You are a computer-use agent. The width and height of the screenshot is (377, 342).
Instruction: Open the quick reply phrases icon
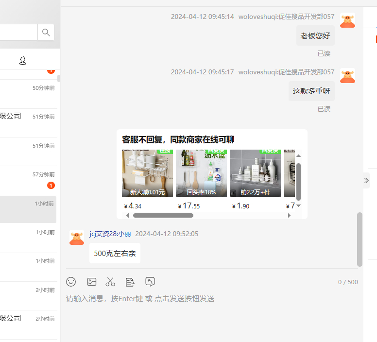[130, 282]
